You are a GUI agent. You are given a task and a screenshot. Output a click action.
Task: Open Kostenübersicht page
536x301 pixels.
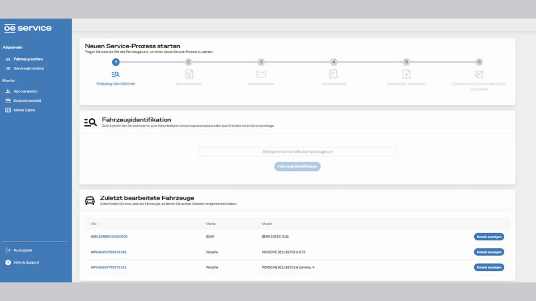[x=27, y=101]
